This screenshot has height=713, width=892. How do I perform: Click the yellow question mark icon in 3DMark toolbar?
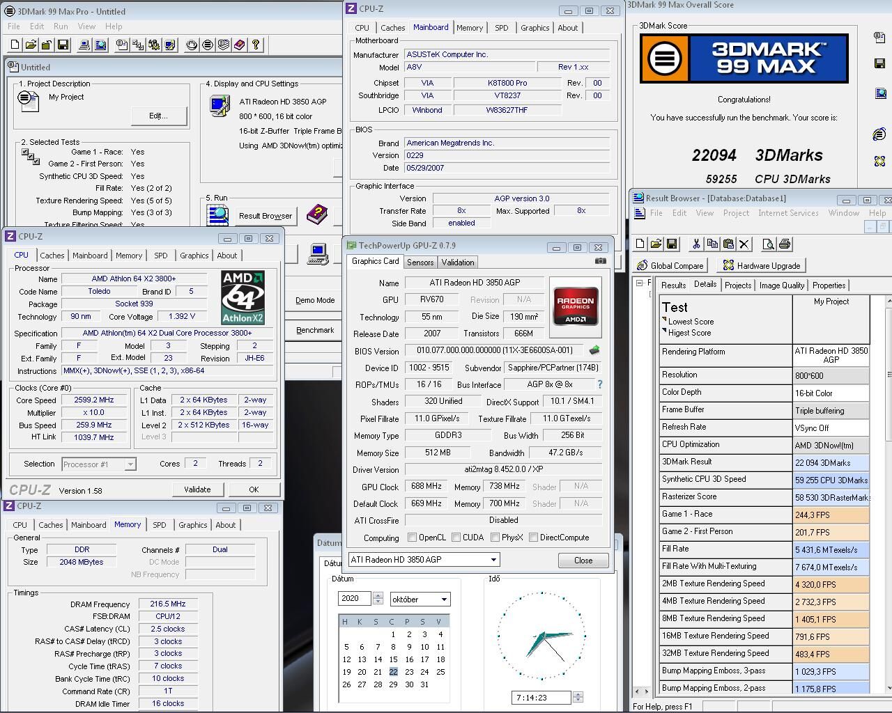[256, 45]
